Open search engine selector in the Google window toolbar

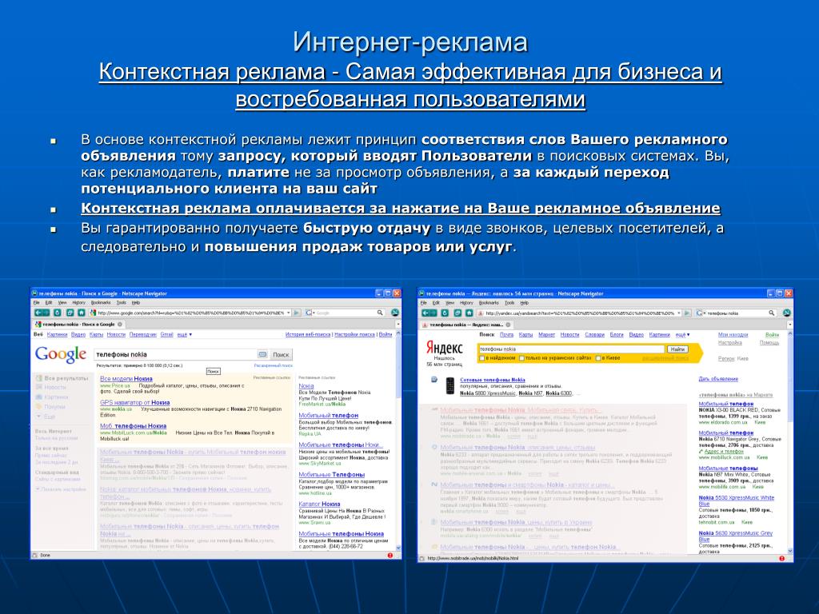310,313
